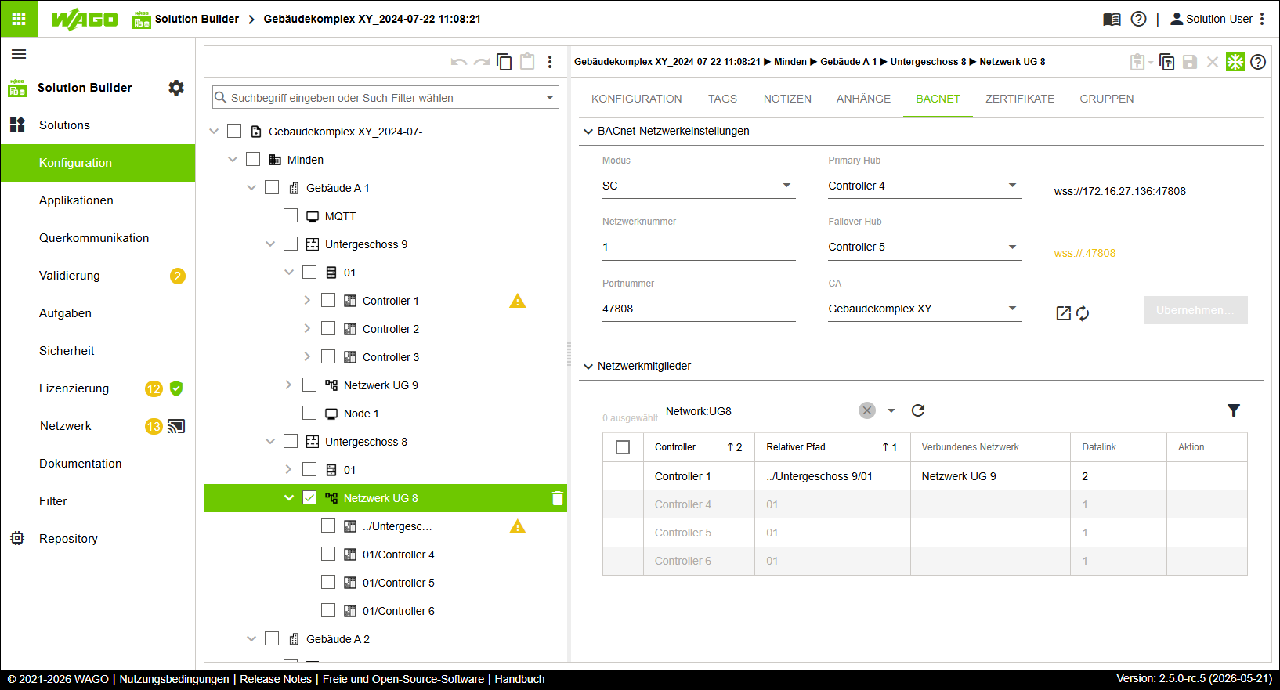Open the network members filter funnel
This screenshot has height=690, width=1280.
[x=1234, y=410]
